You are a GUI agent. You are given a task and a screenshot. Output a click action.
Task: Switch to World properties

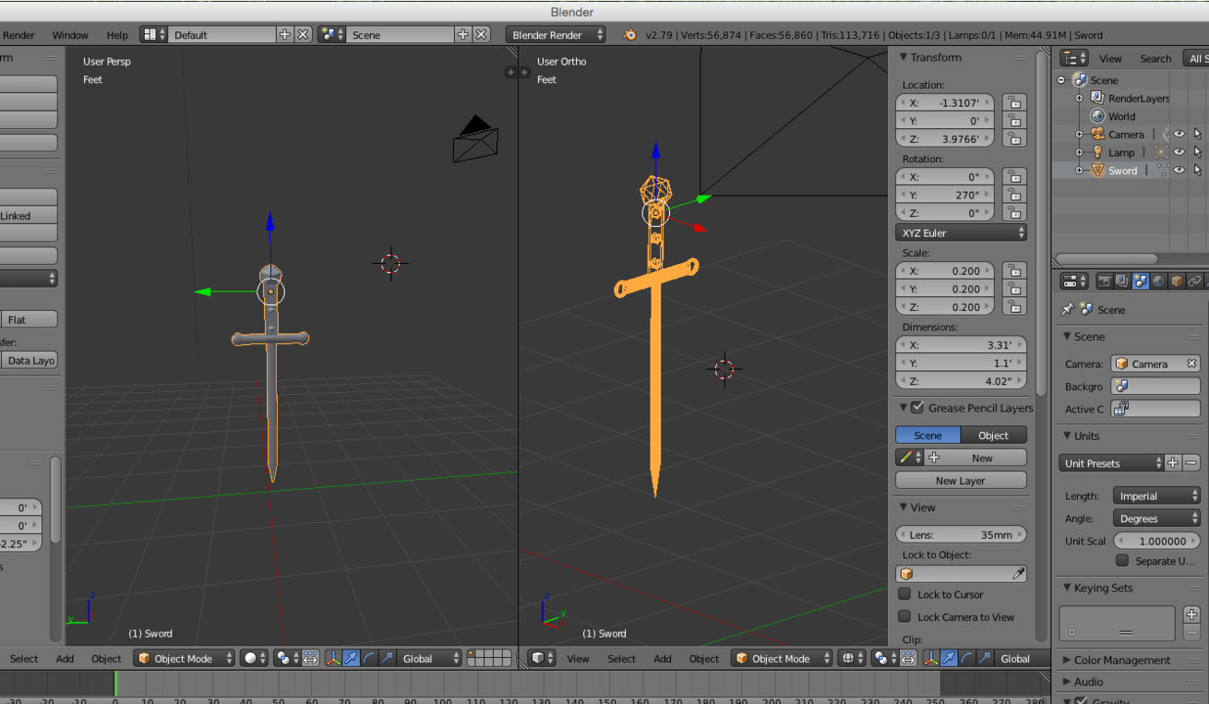(x=1158, y=280)
